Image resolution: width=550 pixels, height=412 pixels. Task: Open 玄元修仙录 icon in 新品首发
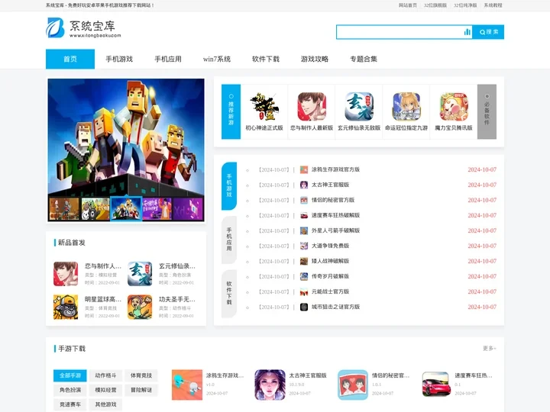coord(140,274)
